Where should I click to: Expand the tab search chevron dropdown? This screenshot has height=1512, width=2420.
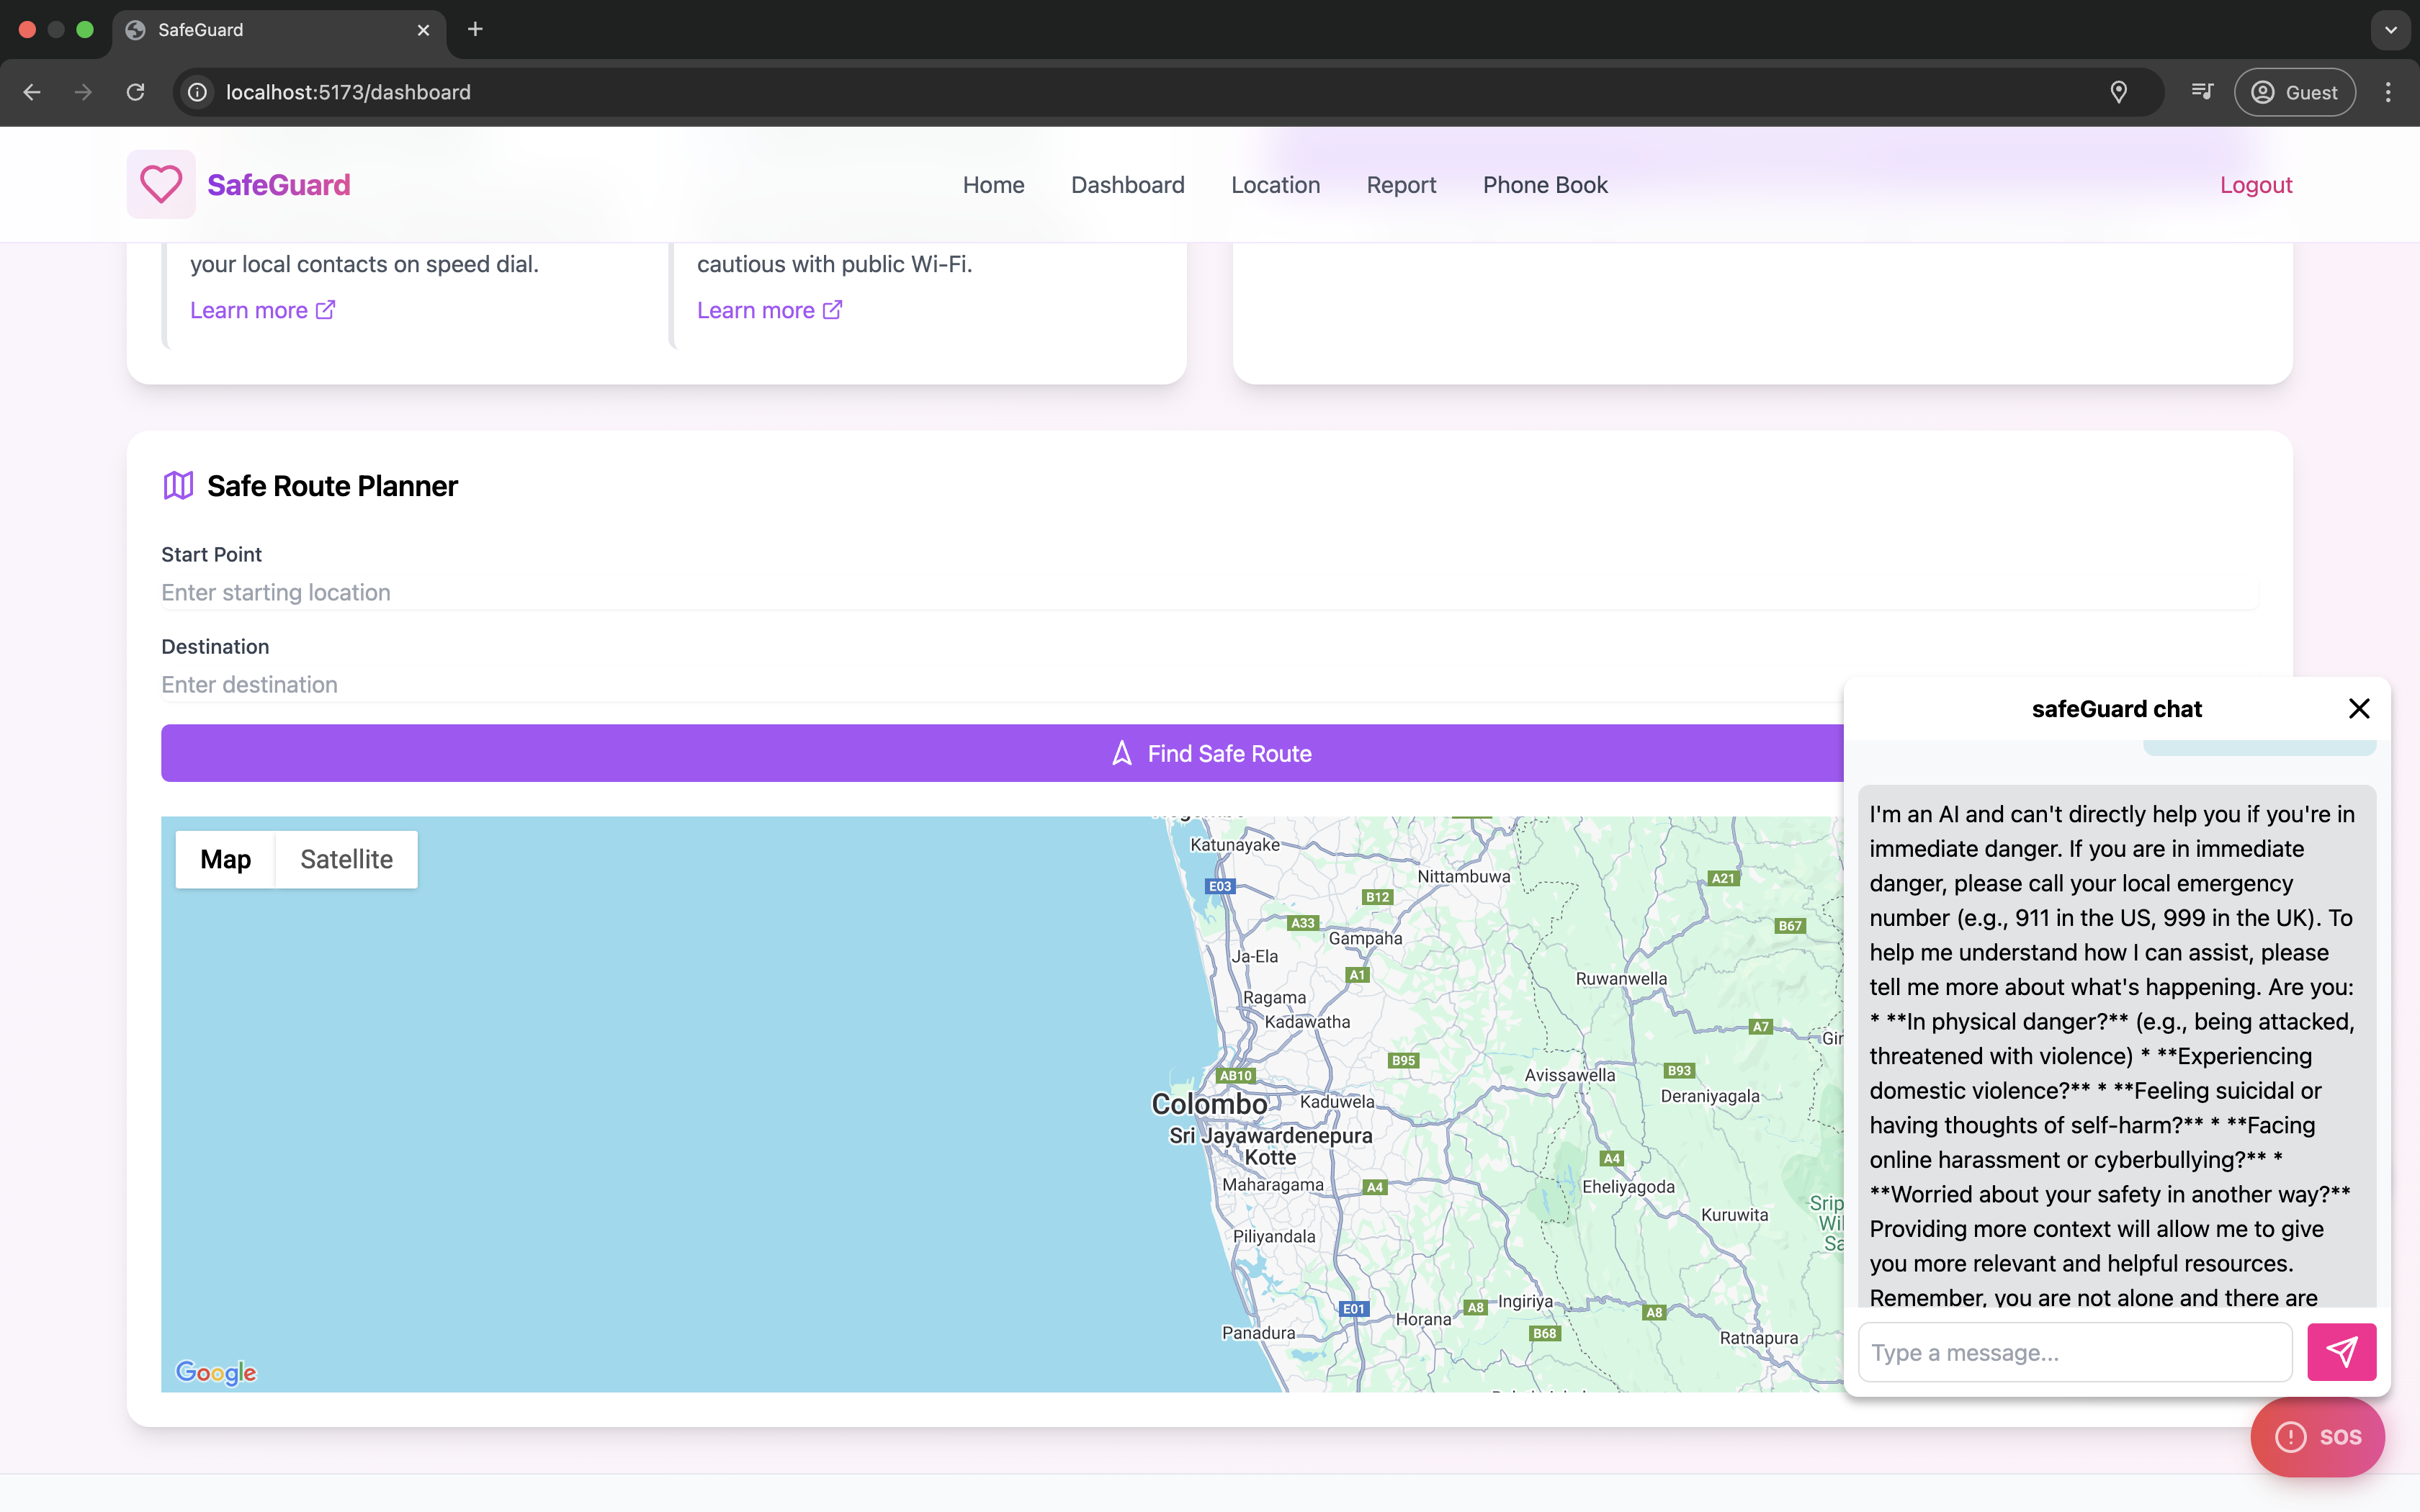pos(2391,30)
